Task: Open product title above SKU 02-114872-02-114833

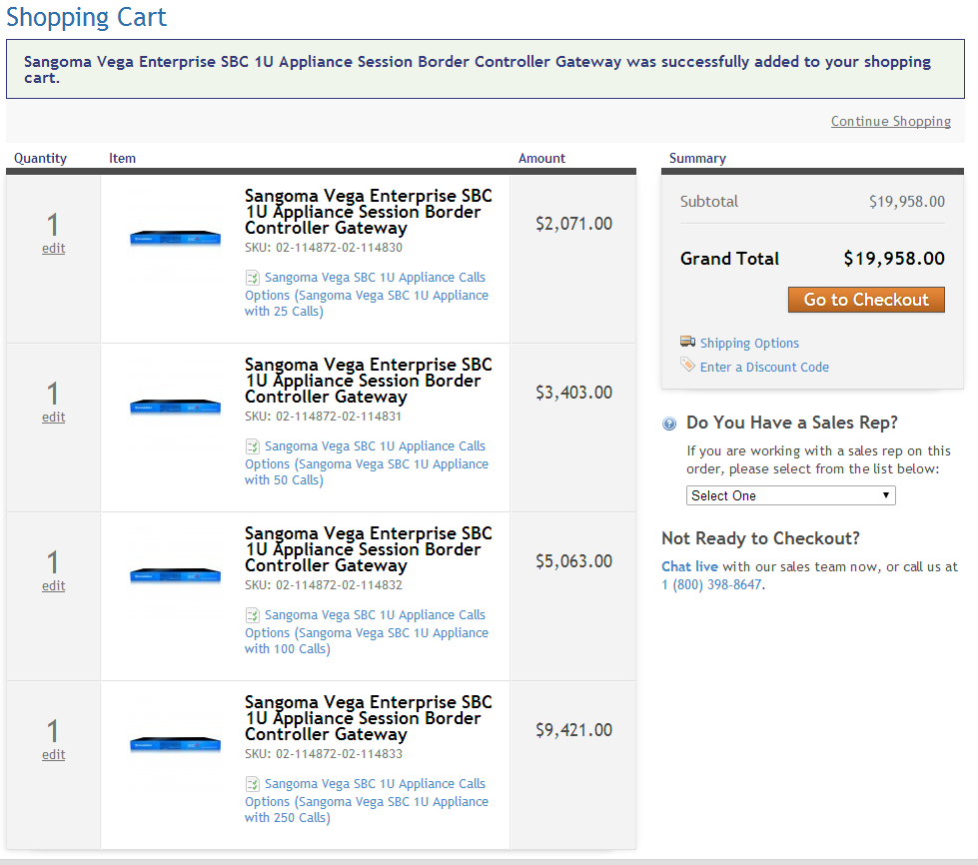Action: point(369,718)
